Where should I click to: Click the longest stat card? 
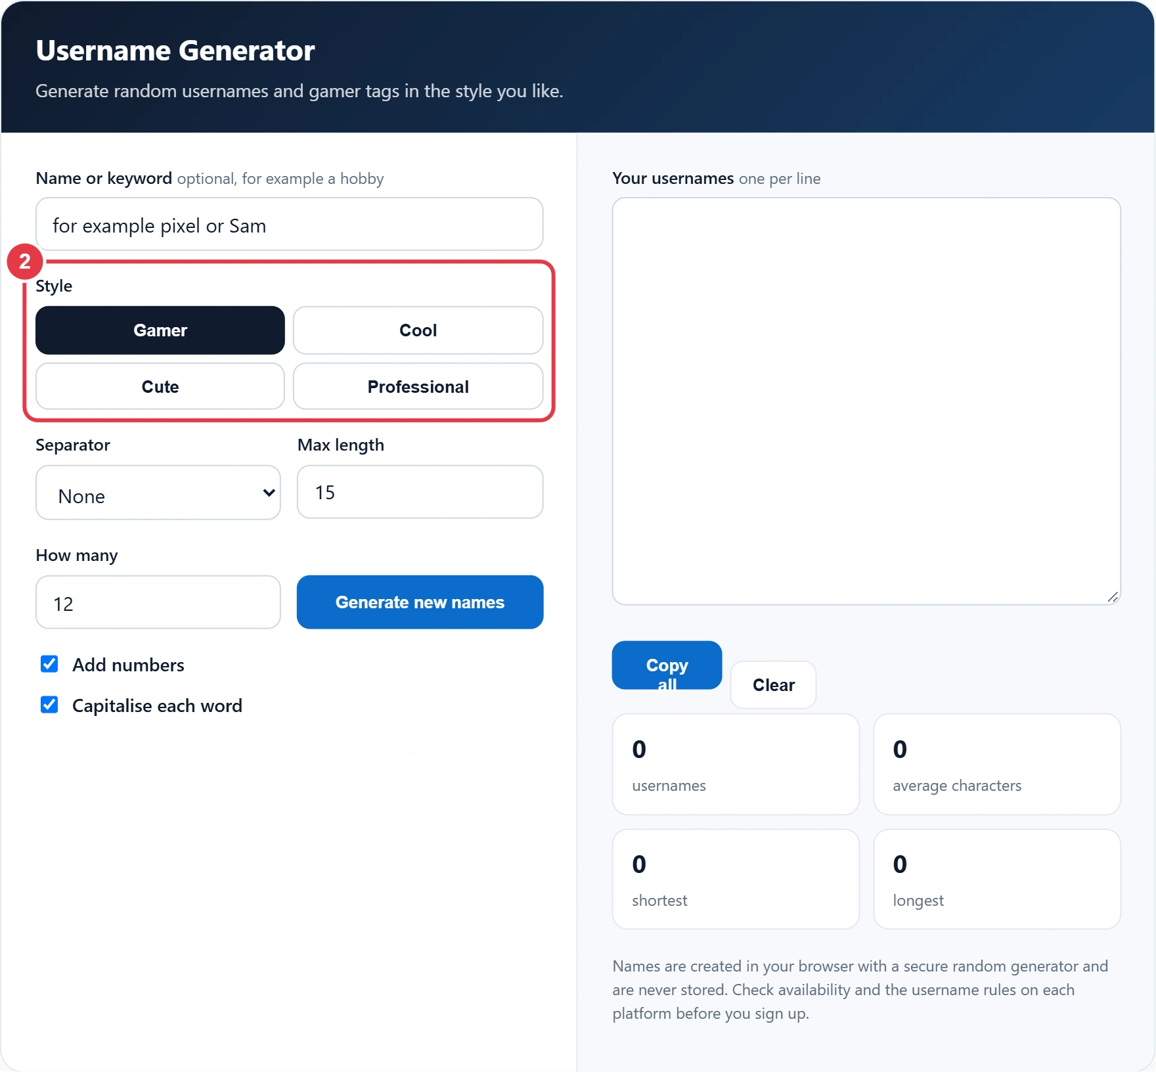tap(997, 880)
